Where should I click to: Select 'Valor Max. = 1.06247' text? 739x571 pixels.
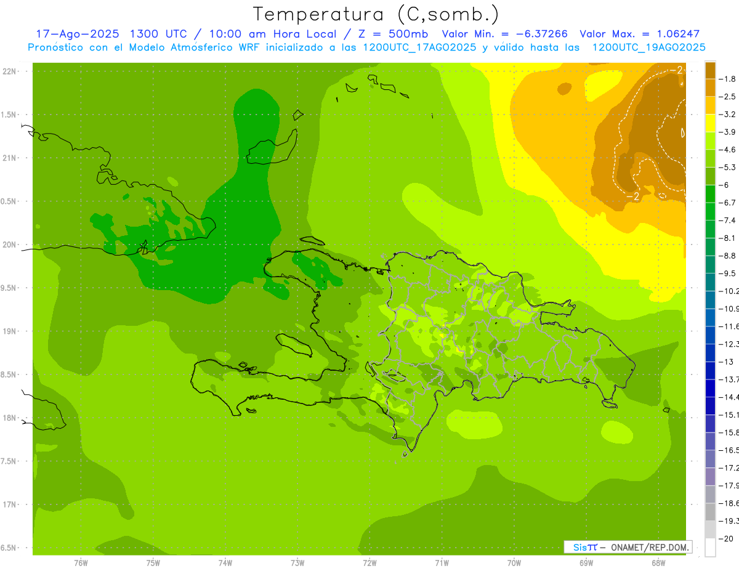(x=640, y=34)
